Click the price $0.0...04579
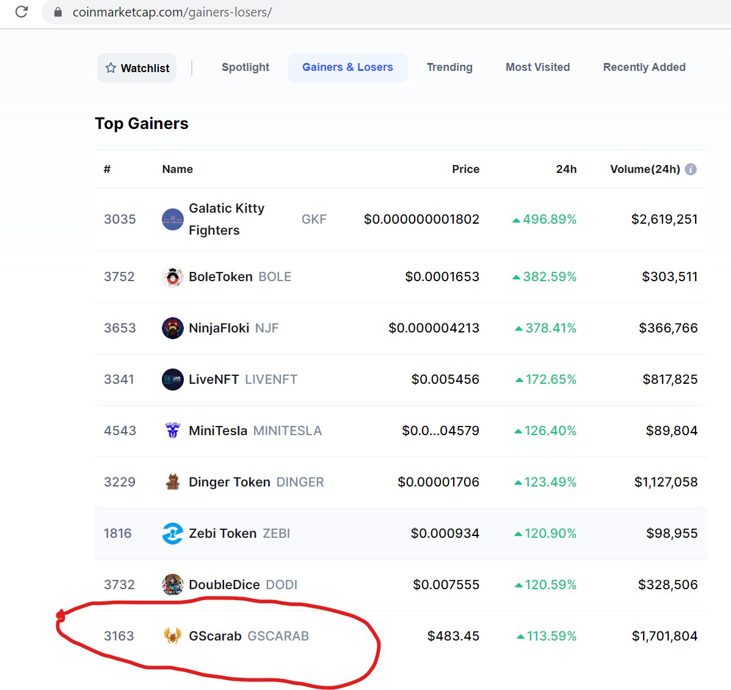Screen dimensions: 731x690 (440, 431)
